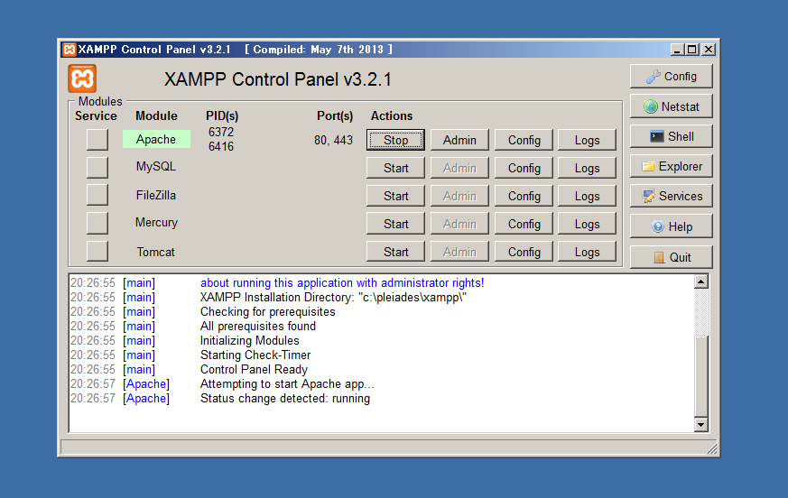The height and width of the screenshot is (498, 788).
Task: Click the XAMPP Installation Directory log line
Action: click(x=333, y=297)
